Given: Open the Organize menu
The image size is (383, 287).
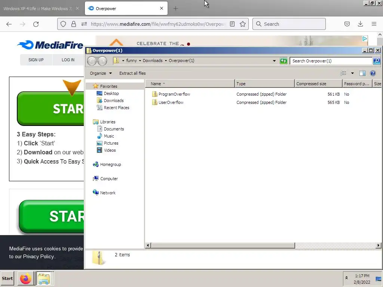Looking at the screenshot, I should 101,73.
